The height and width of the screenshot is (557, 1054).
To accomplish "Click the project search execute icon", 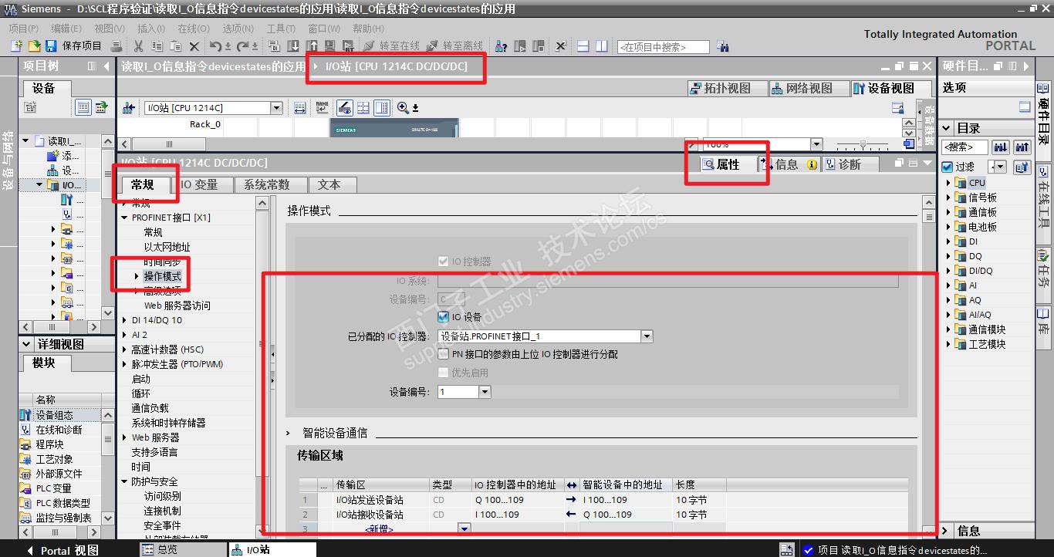I will [723, 47].
